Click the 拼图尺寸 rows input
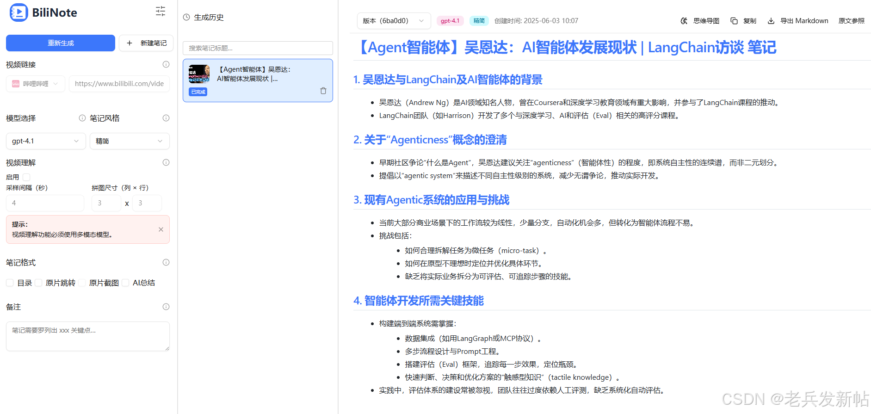The width and height of the screenshot is (871, 414). click(x=147, y=203)
